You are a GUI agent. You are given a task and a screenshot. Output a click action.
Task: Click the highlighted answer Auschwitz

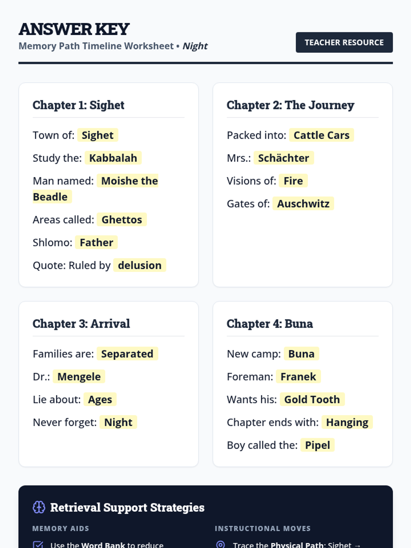click(x=303, y=203)
